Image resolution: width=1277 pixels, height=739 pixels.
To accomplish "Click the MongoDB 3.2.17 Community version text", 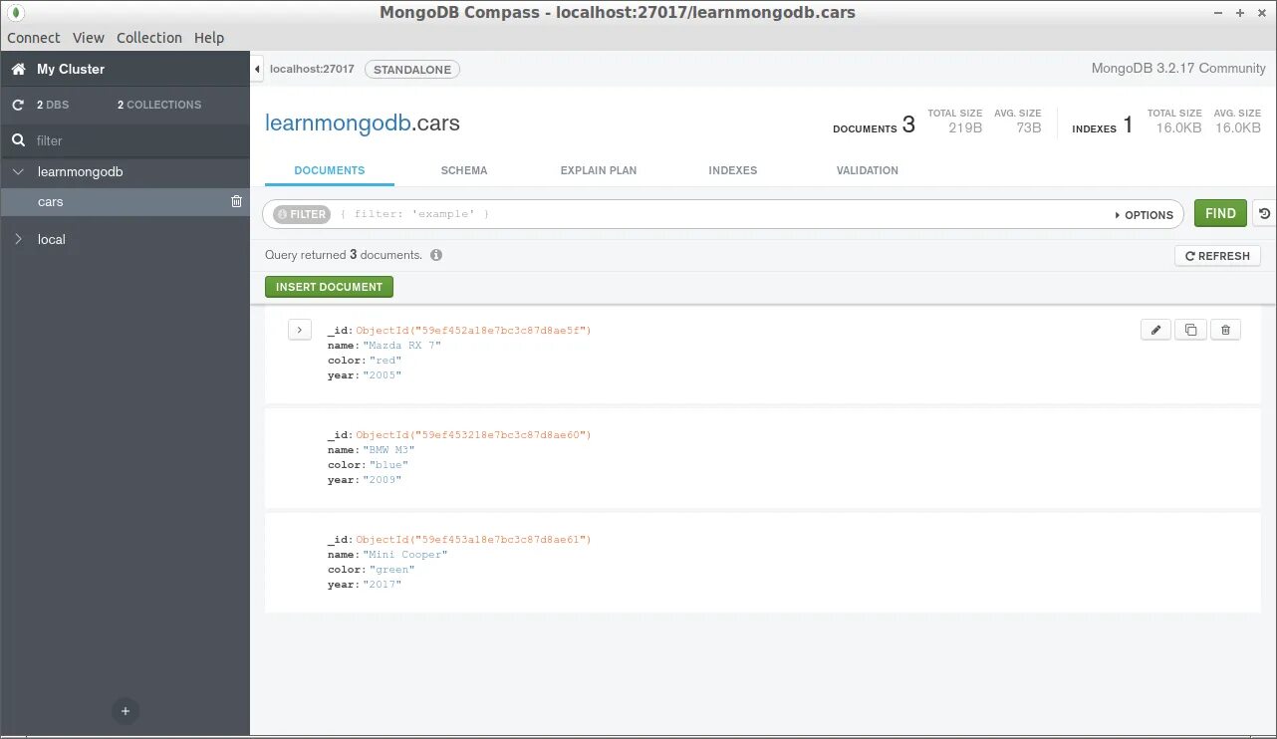I will point(1178,69).
